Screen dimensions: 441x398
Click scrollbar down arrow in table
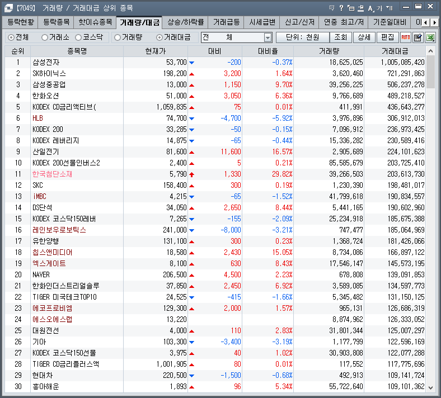(x=430, y=387)
